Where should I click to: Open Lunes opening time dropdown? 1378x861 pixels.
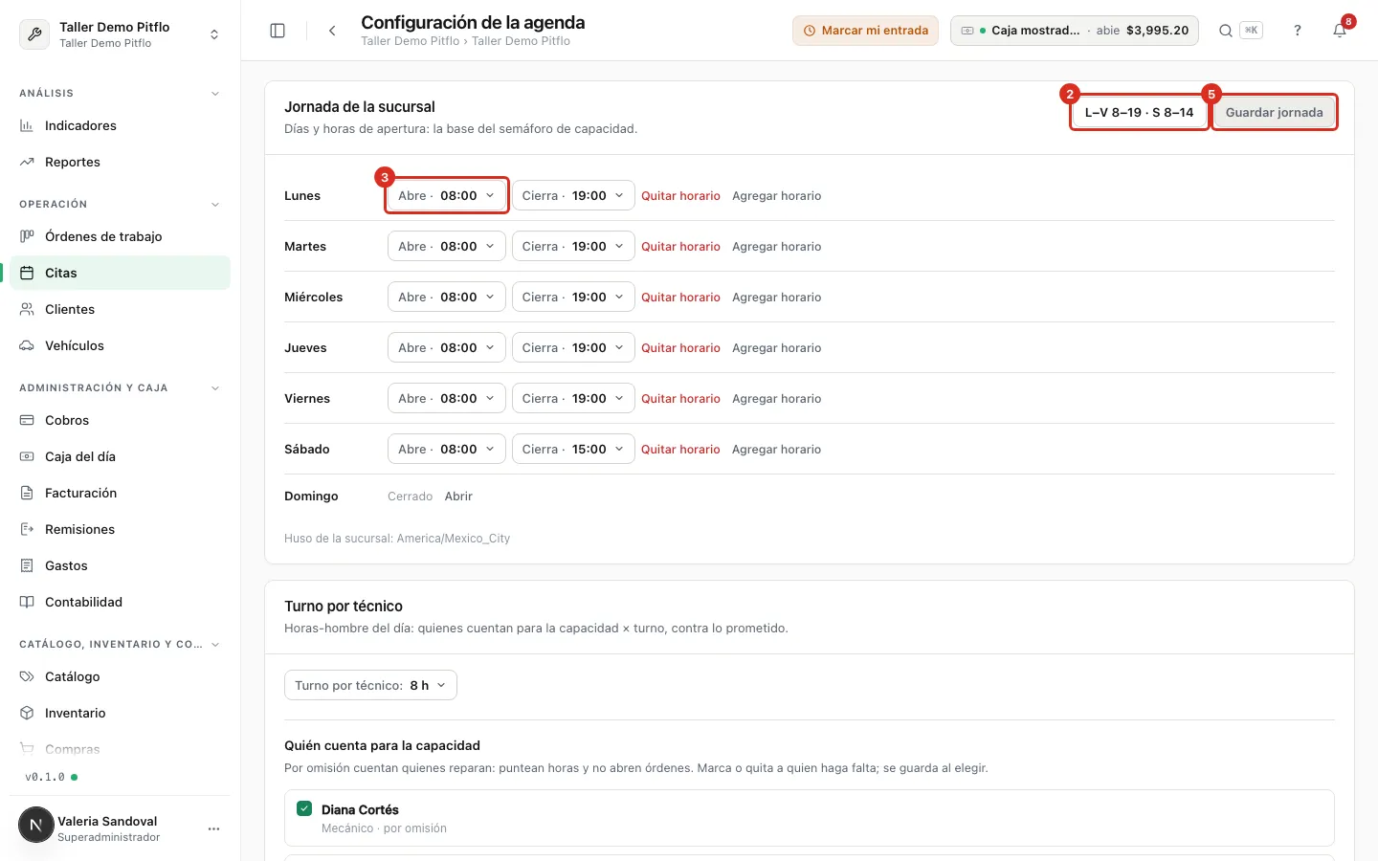[x=447, y=195]
